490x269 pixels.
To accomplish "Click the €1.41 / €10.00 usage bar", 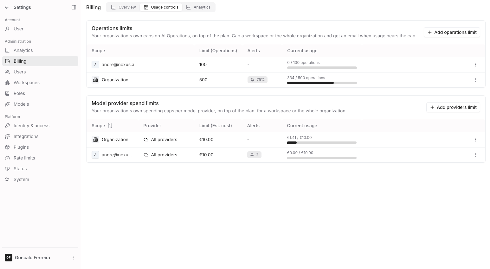I will 322,143.
